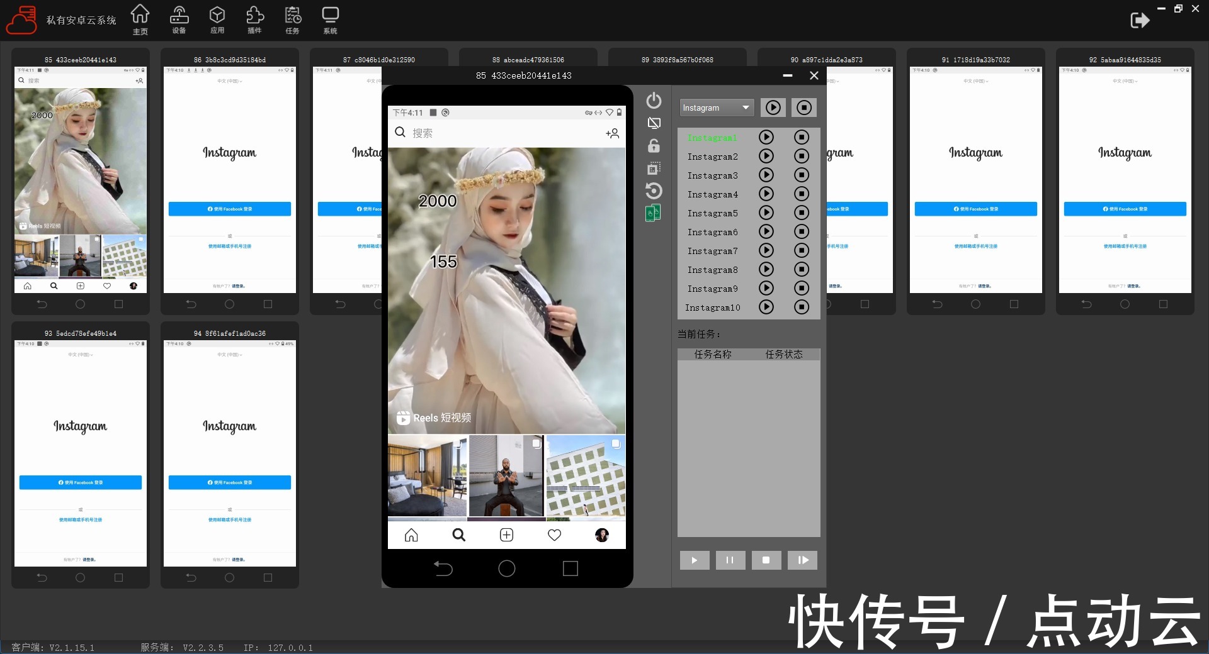Open the bedroom photo thumbnail
Screen dimensions: 1209x654
[x=428, y=475]
